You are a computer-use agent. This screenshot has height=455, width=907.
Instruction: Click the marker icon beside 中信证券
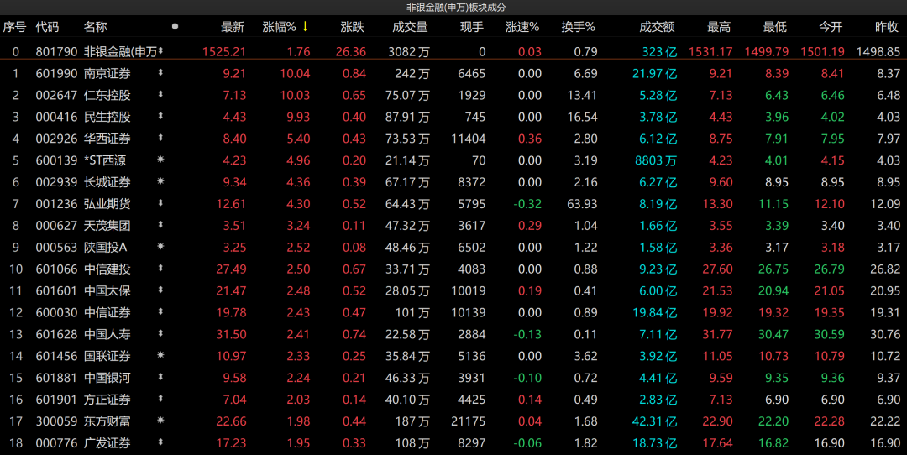point(160,312)
